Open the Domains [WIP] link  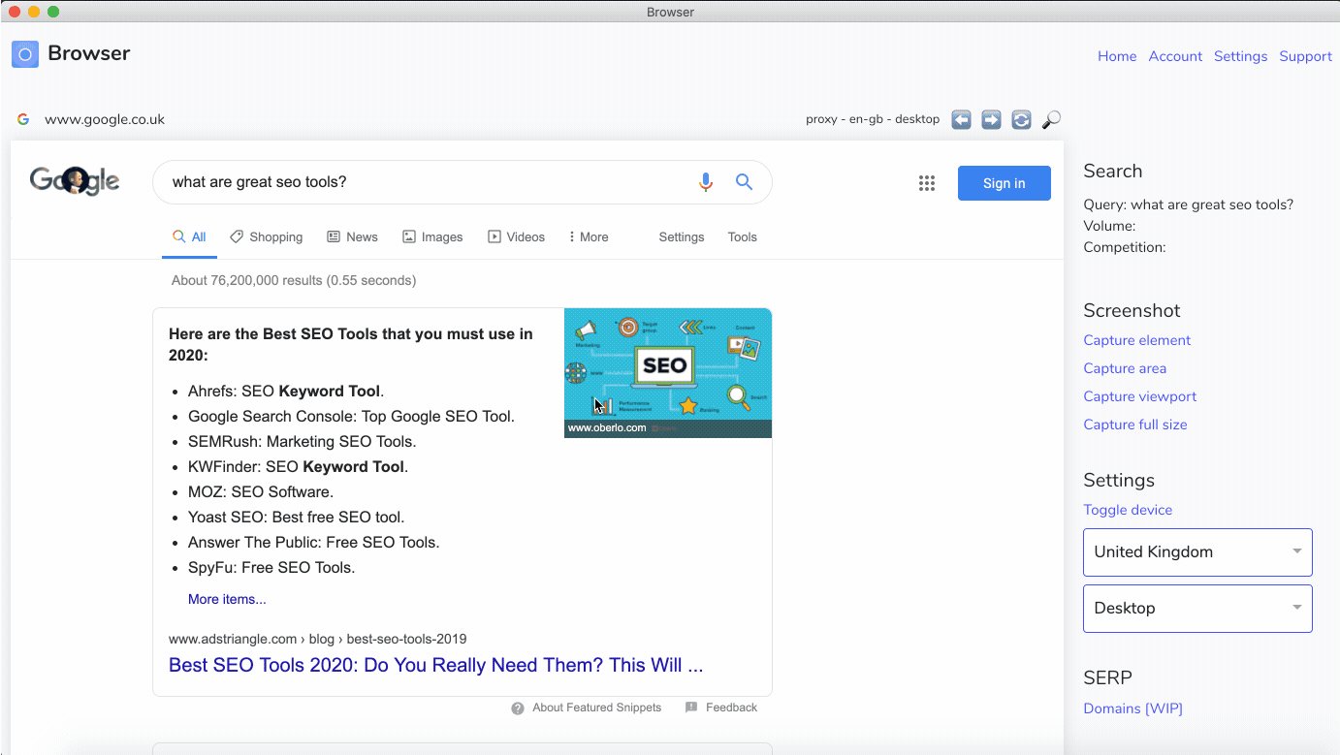(x=1133, y=708)
